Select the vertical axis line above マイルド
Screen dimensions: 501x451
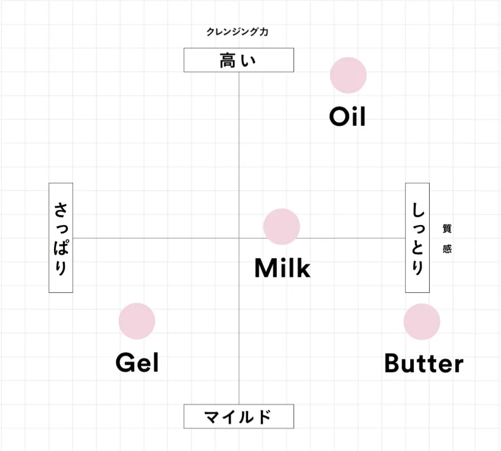[239, 356]
